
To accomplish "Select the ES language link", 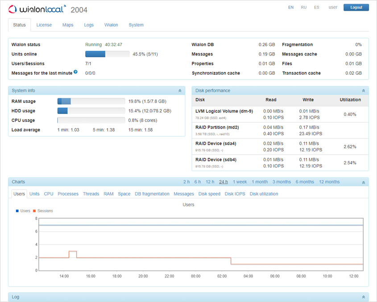I will (x=316, y=8).
